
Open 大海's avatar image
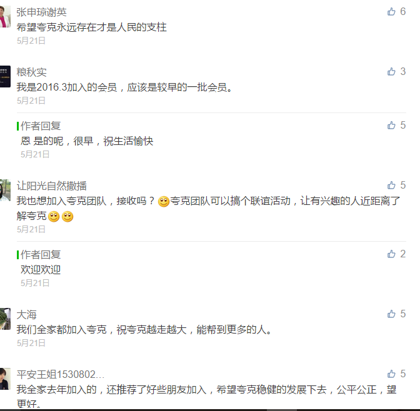point(5,319)
